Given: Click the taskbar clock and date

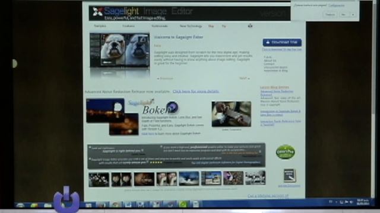Looking at the screenshot, I should coord(363,202).
